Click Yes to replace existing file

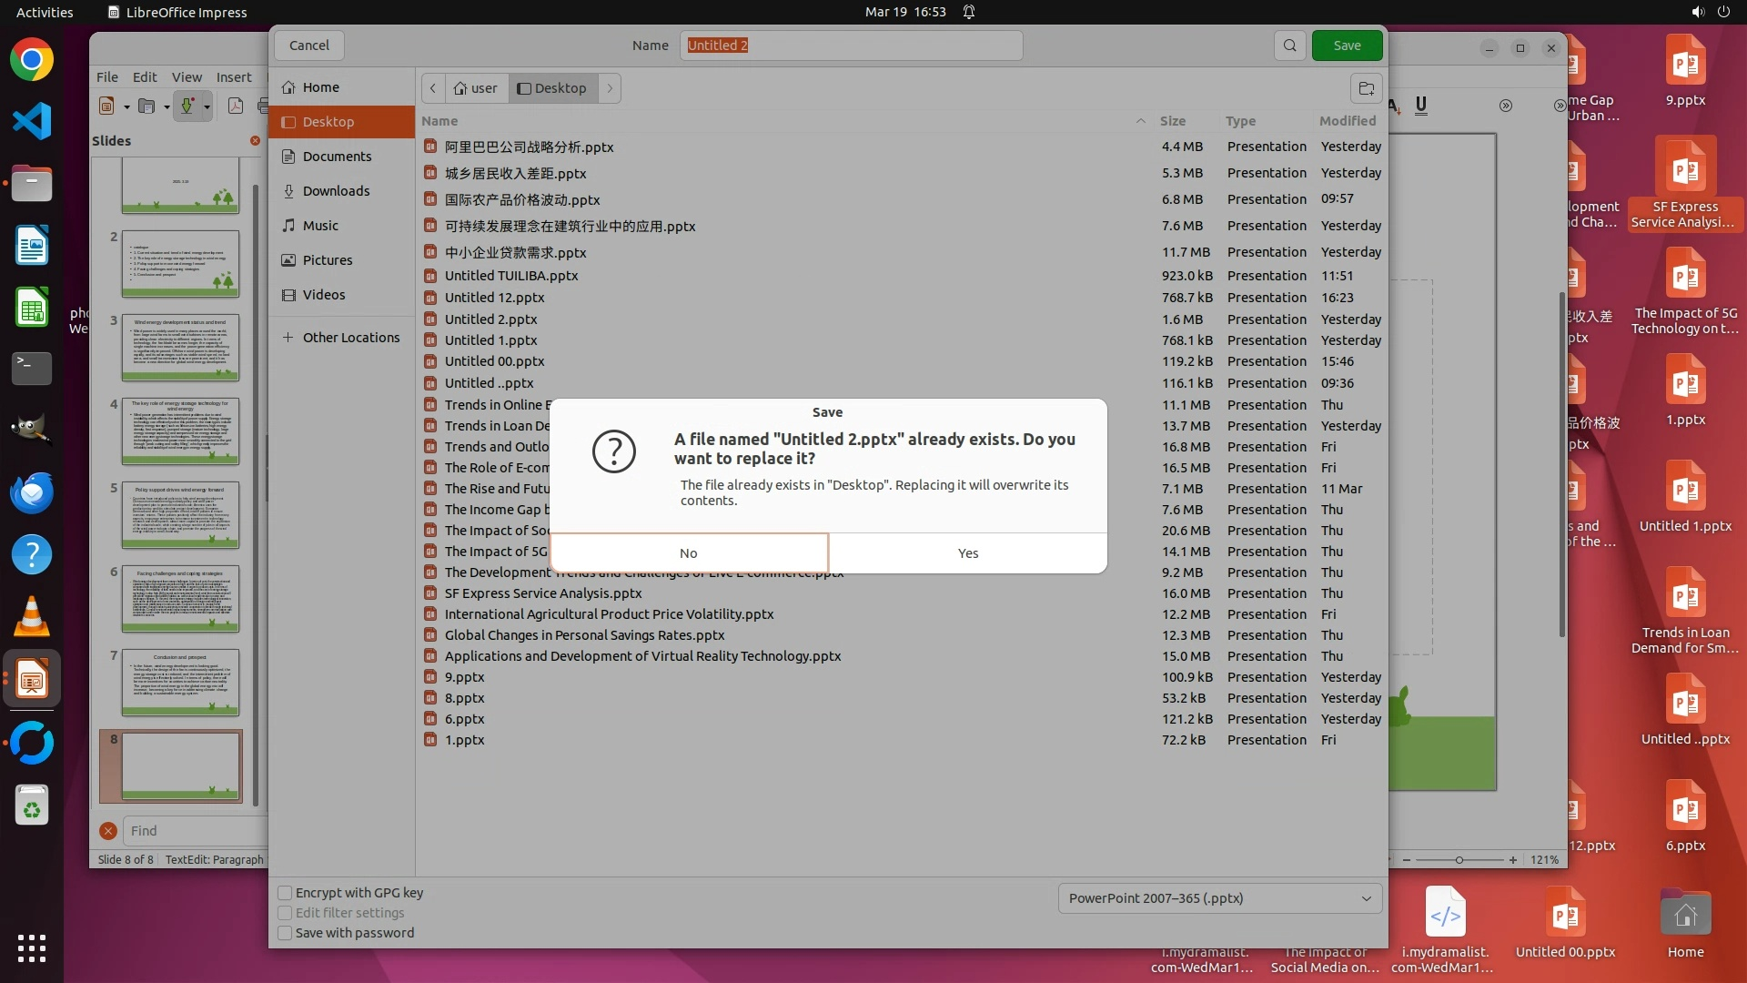pyautogui.click(x=967, y=553)
